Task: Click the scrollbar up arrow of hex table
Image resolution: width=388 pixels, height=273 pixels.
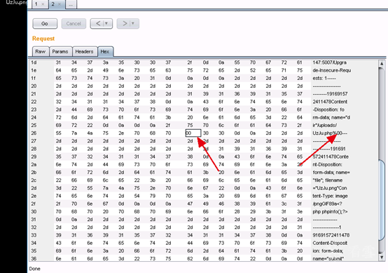Action: (382, 63)
